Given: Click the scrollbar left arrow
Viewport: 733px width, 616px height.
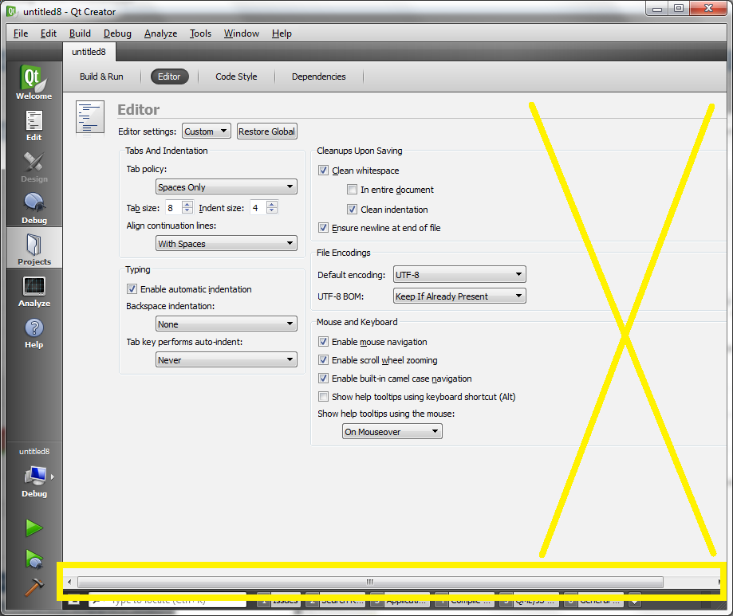Looking at the screenshot, I should click(69, 582).
